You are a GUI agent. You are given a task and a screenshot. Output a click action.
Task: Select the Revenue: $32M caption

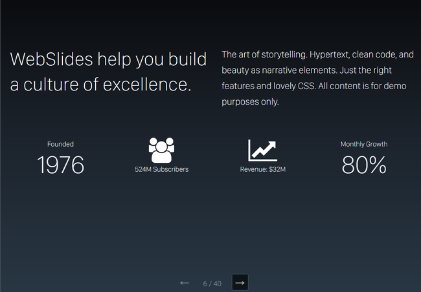click(x=262, y=169)
